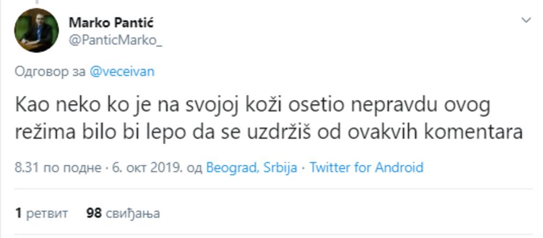Click the "8.31 по подне" time

tap(58, 168)
